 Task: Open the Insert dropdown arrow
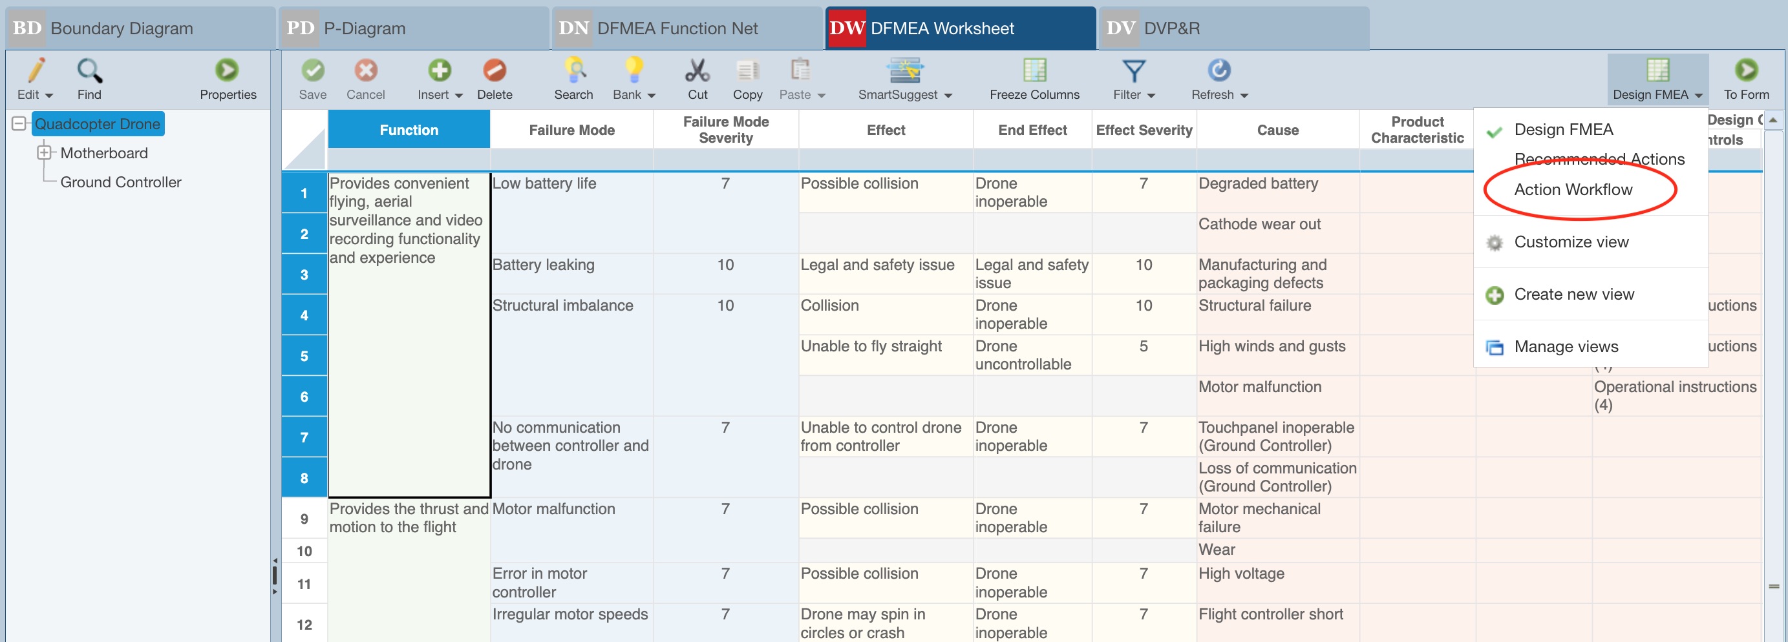tap(458, 95)
